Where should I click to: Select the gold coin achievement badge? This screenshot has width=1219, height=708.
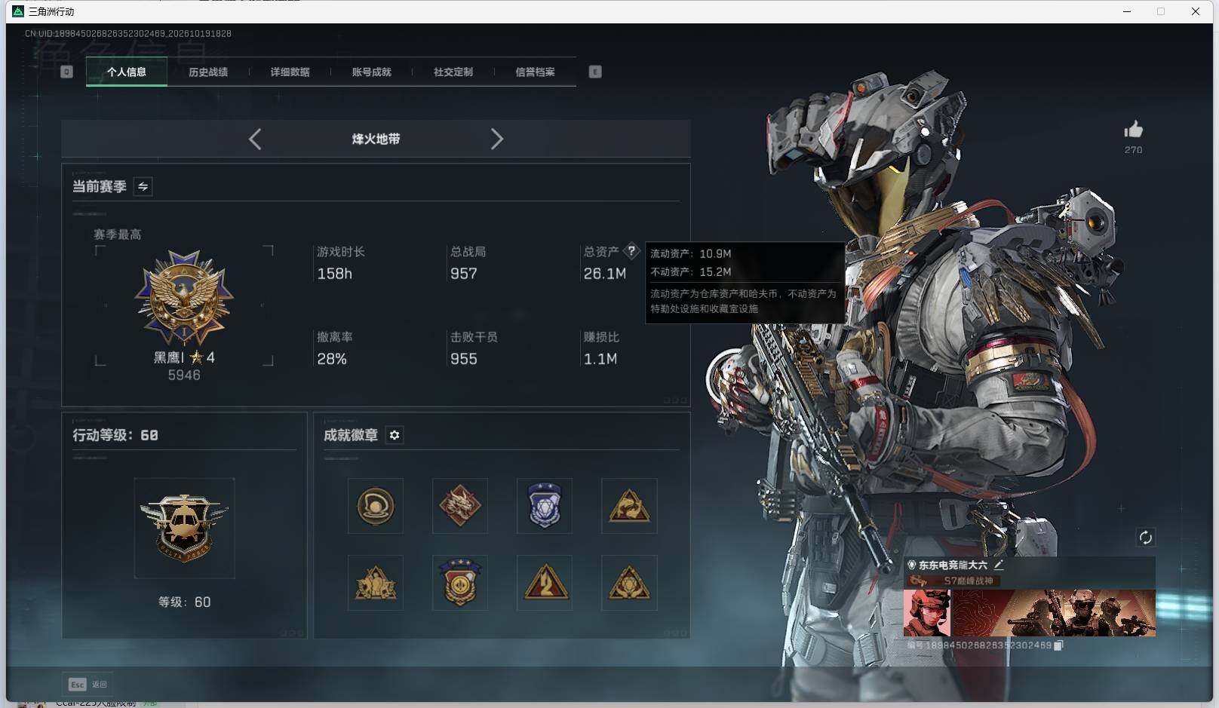tap(376, 506)
